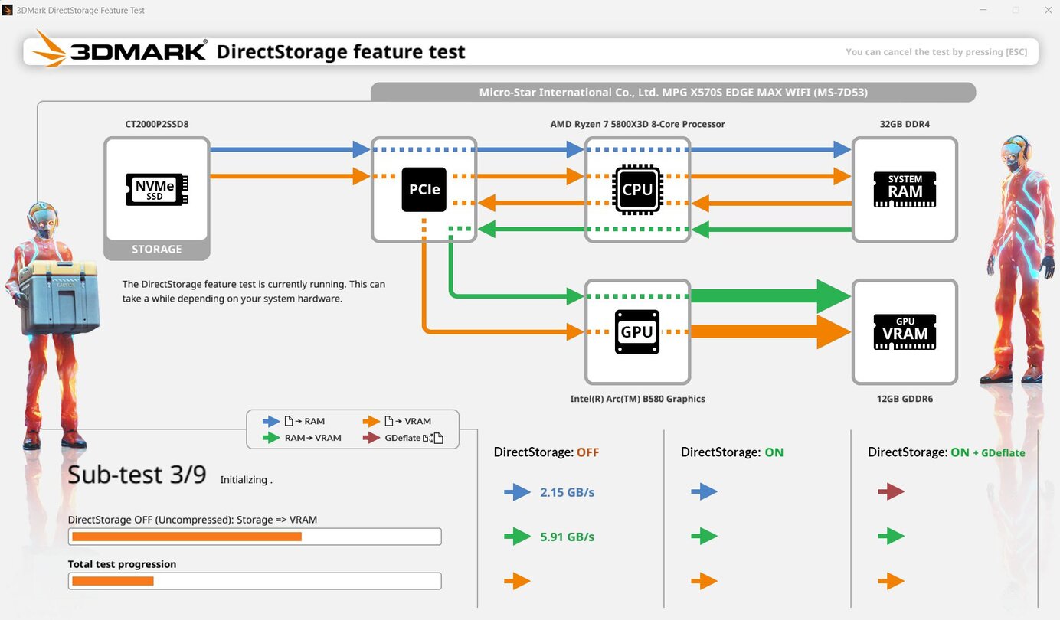Viewport: 1060px width, 620px height.
Task: Click the DirectStorage: ON column header
Action: pyautogui.click(x=731, y=452)
